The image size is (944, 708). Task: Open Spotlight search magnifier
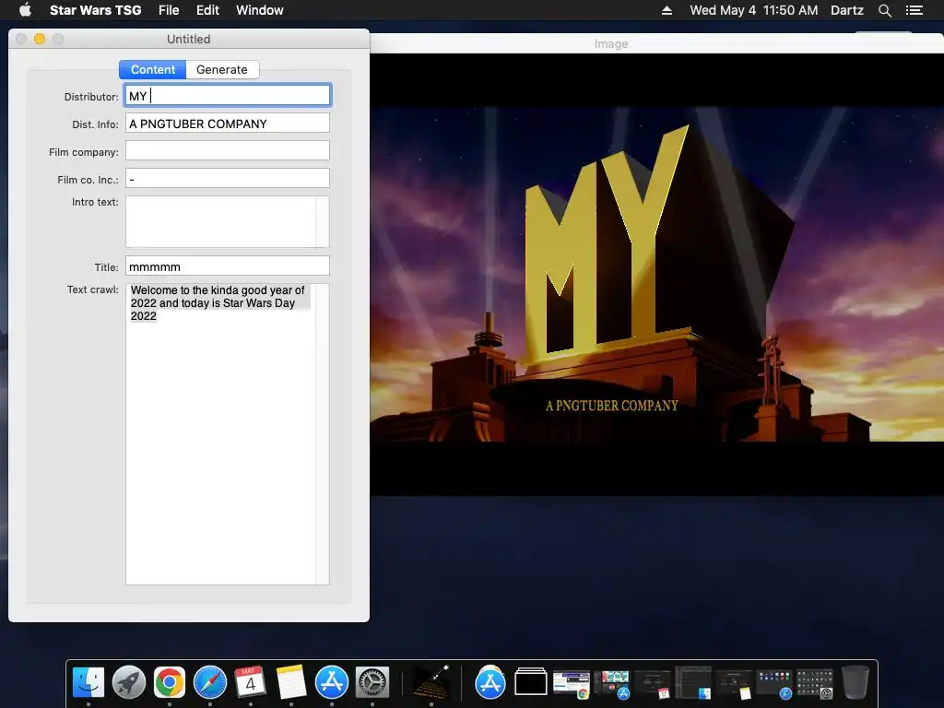pyautogui.click(x=884, y=10)
